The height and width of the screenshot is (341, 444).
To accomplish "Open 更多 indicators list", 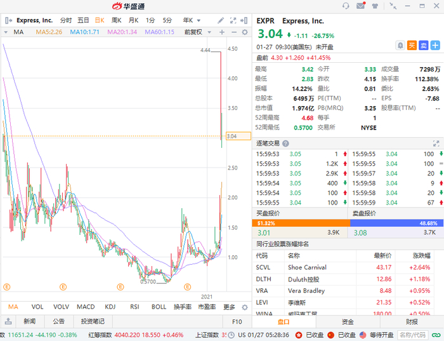I will tap(229, 307).
